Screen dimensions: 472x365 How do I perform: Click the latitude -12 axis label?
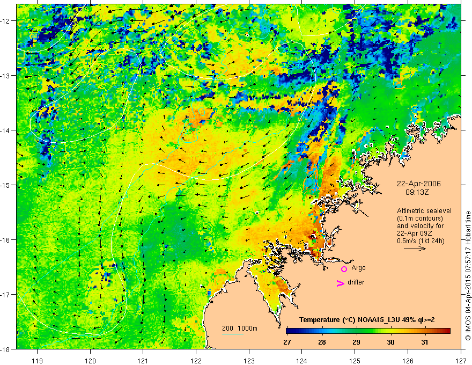pos(6,21)
